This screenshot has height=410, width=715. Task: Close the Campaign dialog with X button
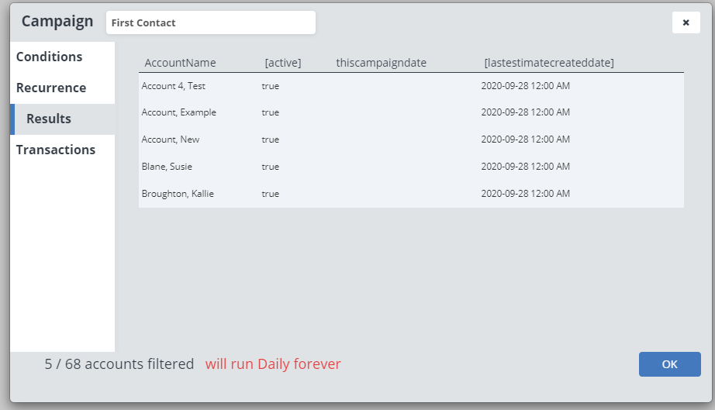point(686,22)
